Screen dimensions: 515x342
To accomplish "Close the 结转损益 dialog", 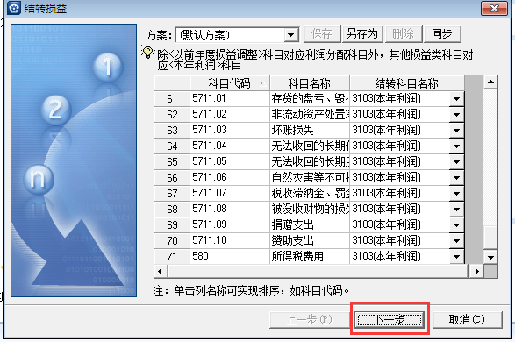I will tap(494, 8).
